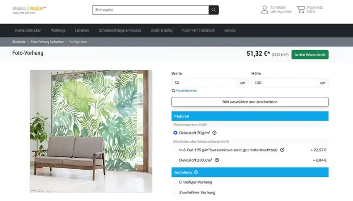Open the Schiebevorhänge & Plissees menu

[x=120, y=30]
